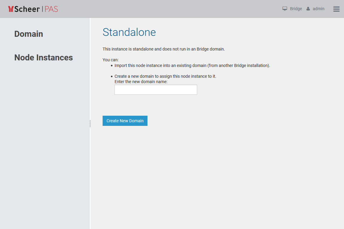Click the monitor icon beside Bridge
Viewport: 344px width, 229px height.
coord(285,9)
